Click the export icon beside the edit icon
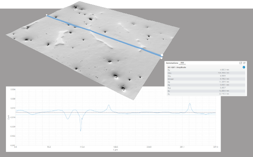This screenshot has height=157, width=253. 244,63
